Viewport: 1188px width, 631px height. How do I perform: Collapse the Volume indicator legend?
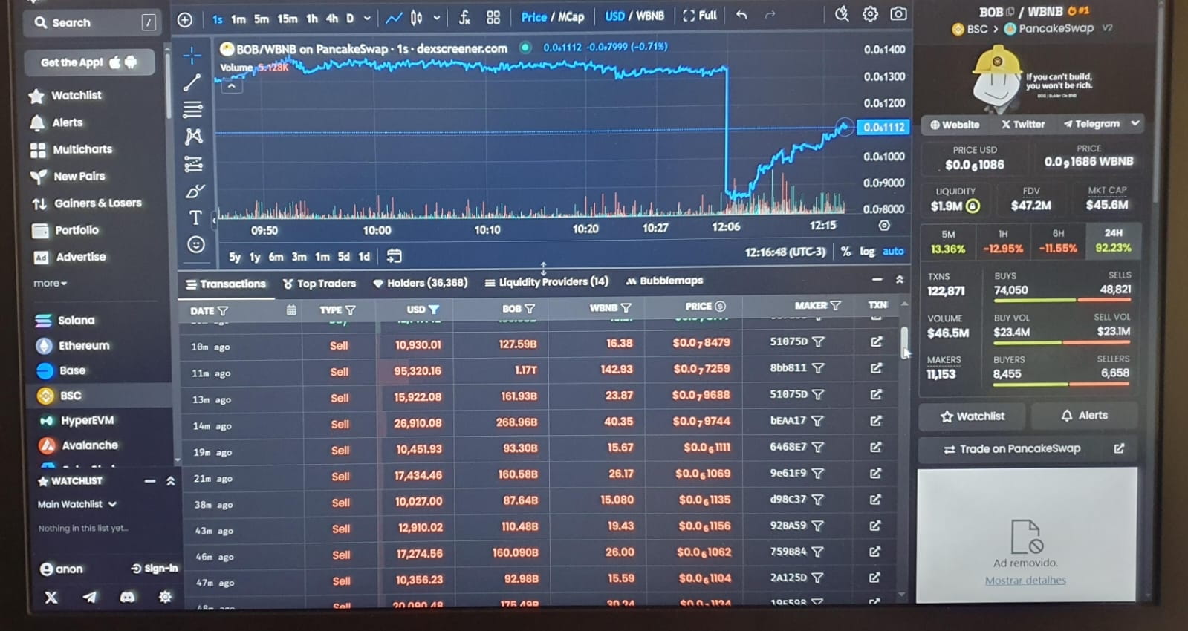[x=232, y=86]
